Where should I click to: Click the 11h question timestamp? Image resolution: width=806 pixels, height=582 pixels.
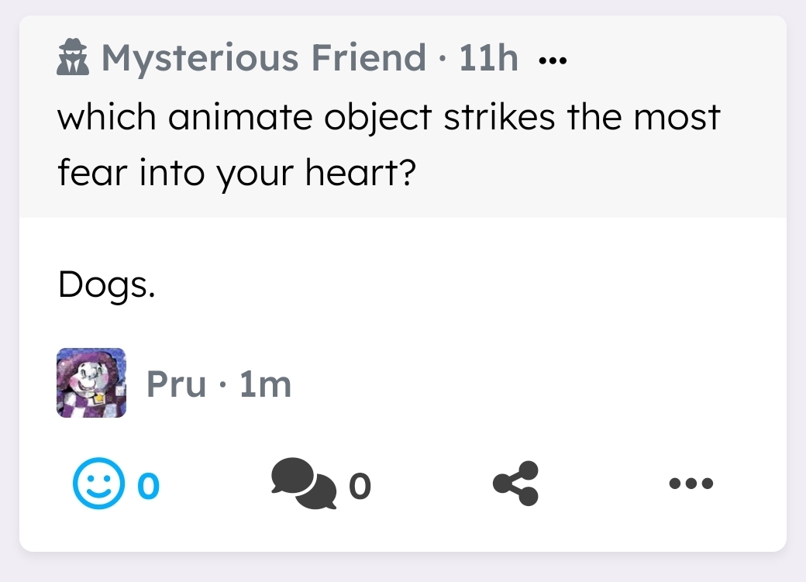[x=488, y=58]
